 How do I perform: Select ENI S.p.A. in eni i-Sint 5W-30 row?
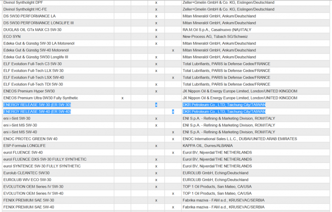point(229,118)
